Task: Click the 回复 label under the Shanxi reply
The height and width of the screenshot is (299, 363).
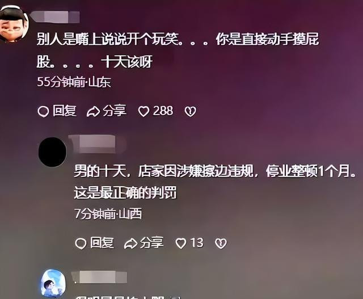Action: 102,243
